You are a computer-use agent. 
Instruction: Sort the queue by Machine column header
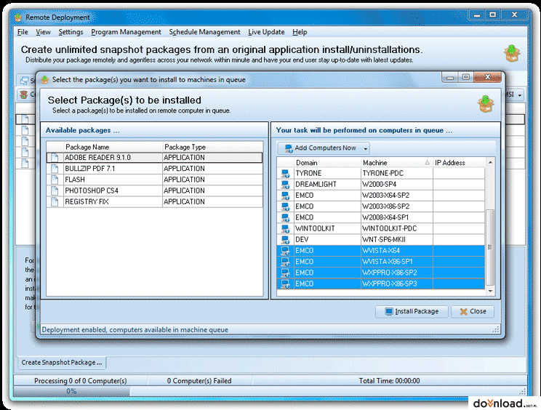pos(396,163)
